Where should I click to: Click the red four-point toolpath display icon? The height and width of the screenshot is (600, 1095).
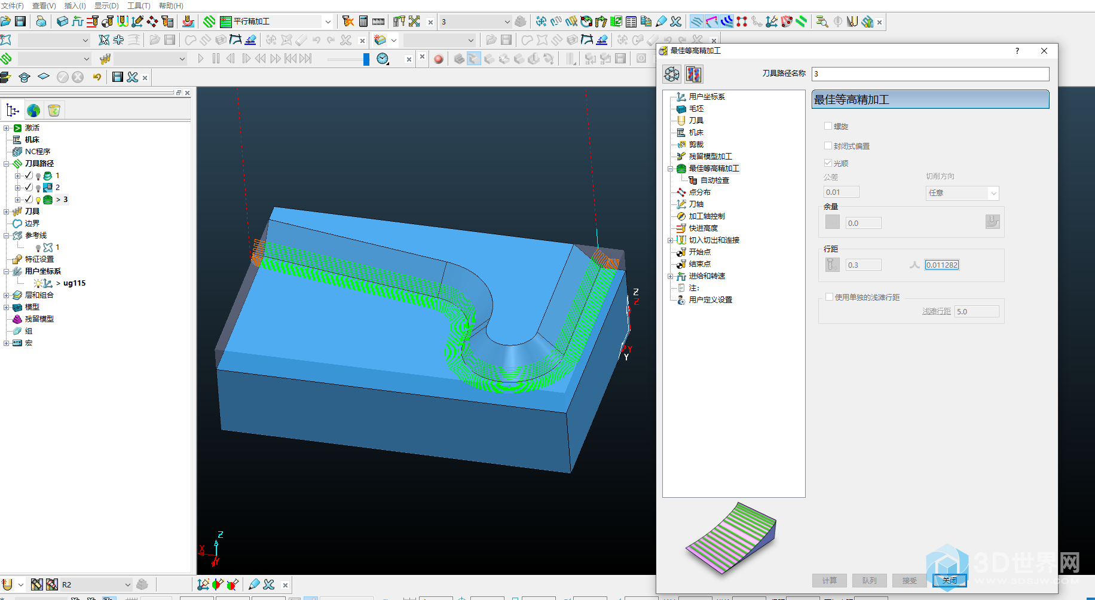[742, 22]
